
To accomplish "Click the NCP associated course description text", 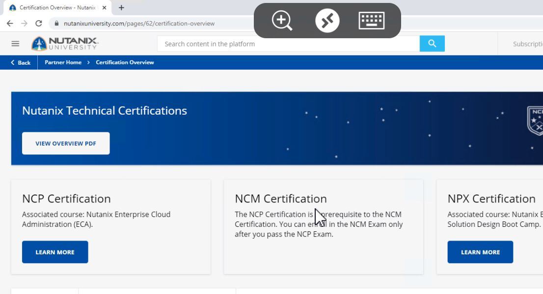I will (x=96, y=219).
